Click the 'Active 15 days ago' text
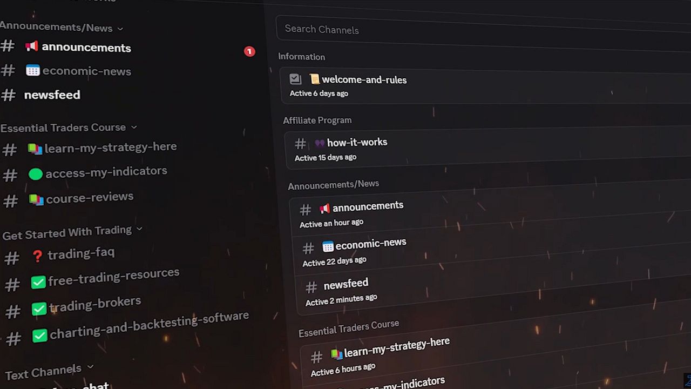 [326, 158]
